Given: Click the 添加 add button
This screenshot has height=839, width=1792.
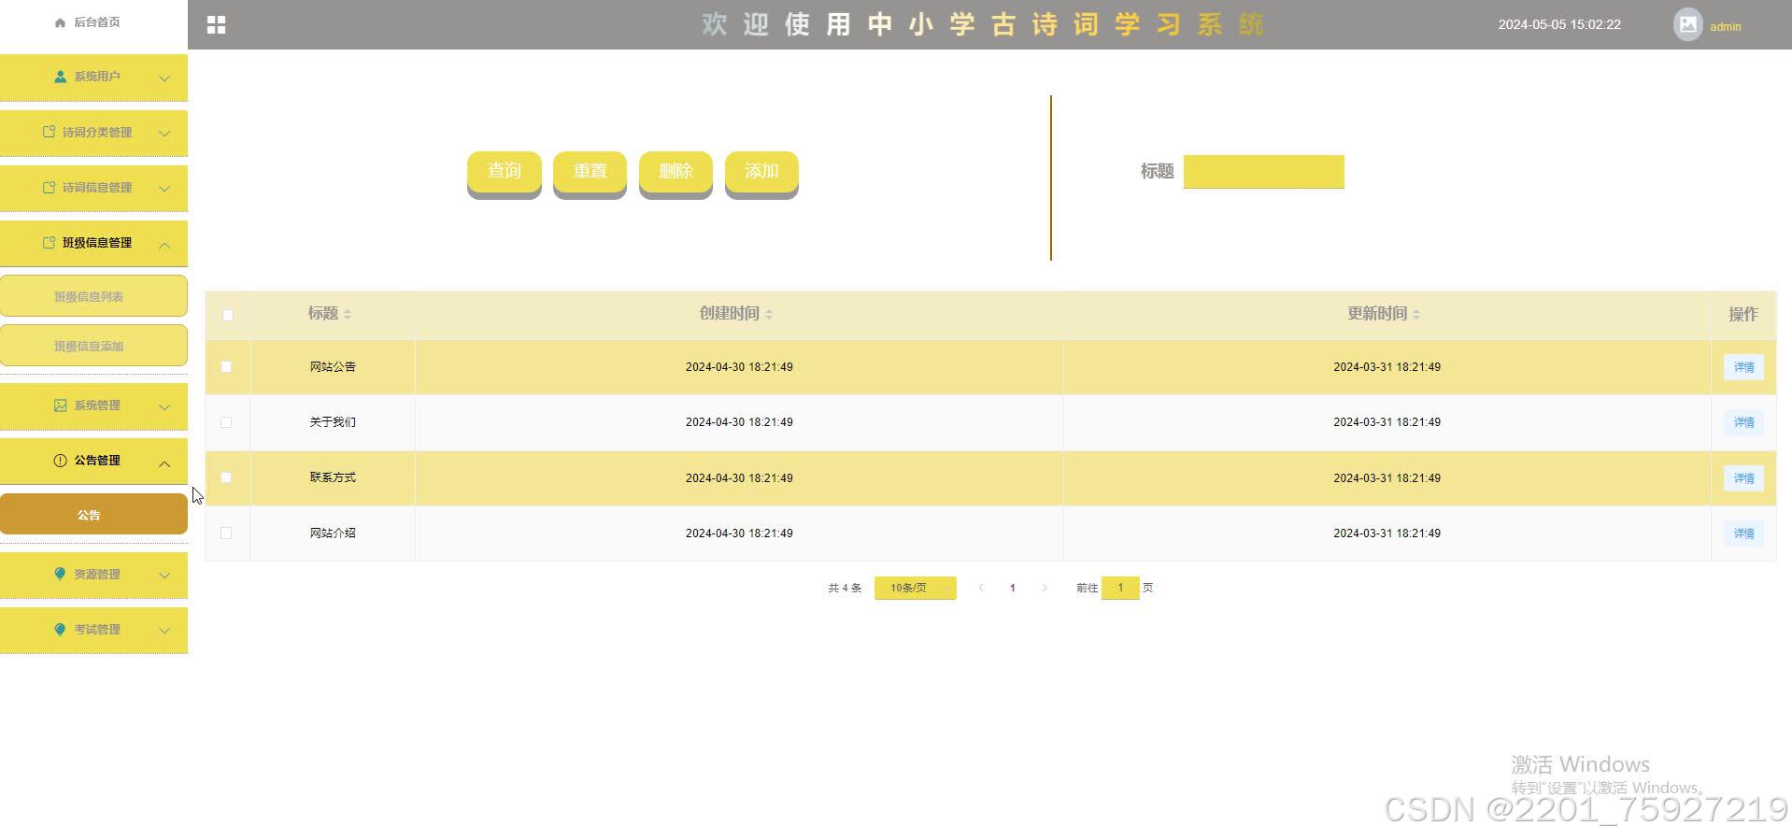Looking at the screenshot, I should pos(761,174).
